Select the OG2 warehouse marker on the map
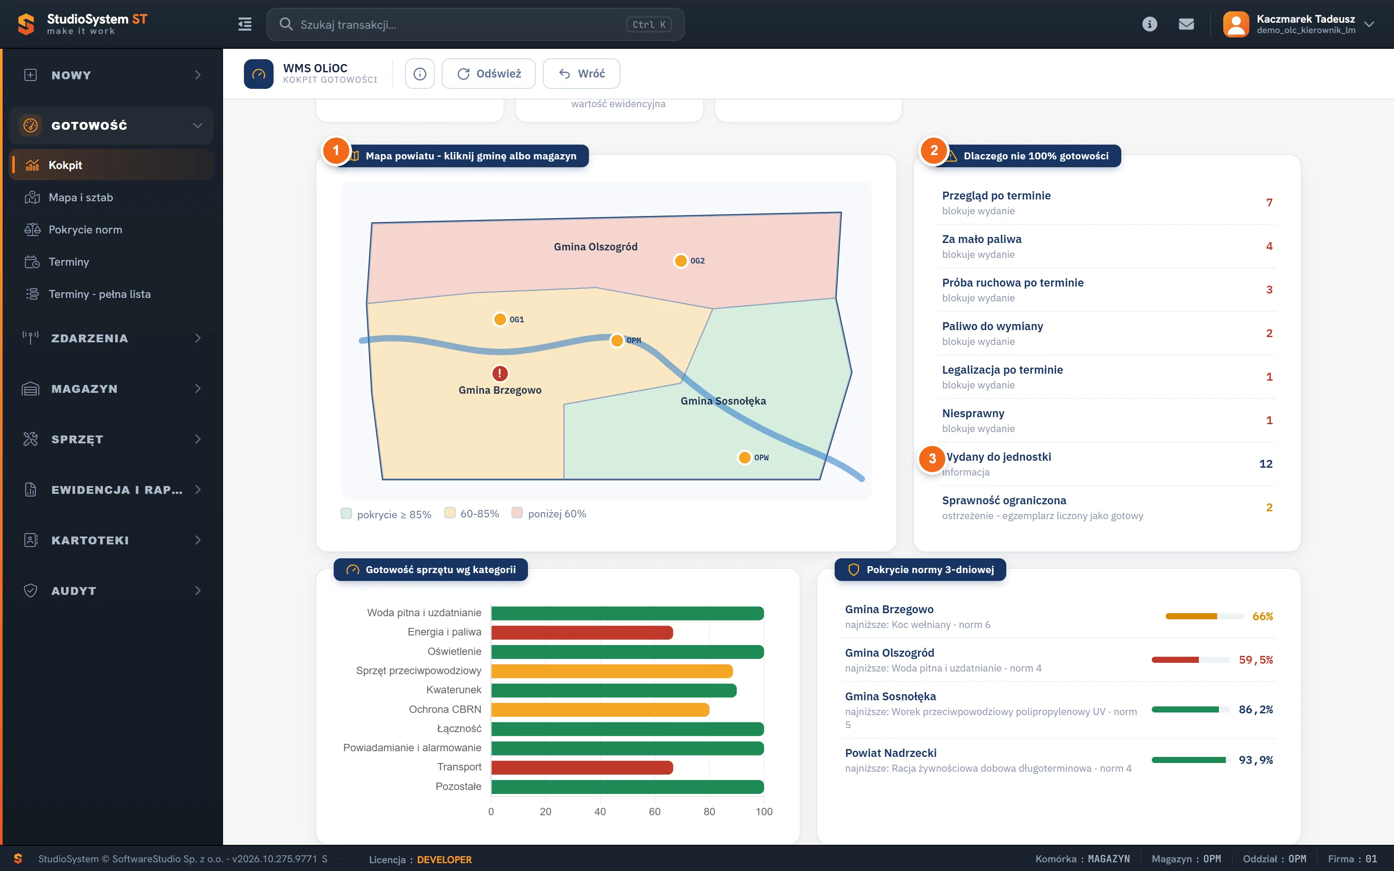This screenshot has height=871, width=1394. [681, 261]
